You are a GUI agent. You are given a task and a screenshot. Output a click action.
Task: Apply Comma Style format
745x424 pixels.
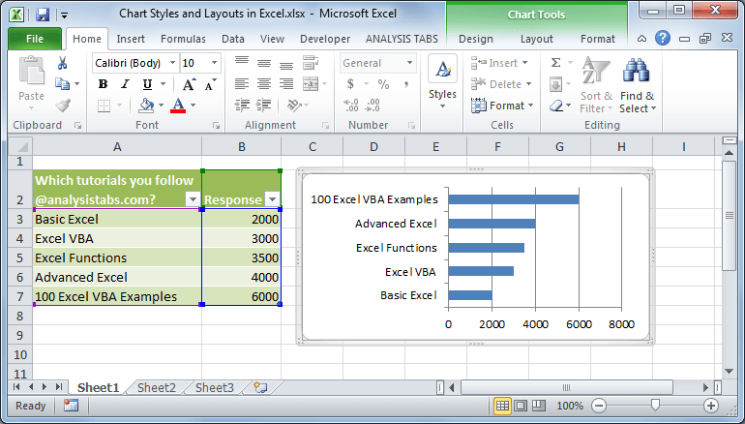tap(406, 84)
